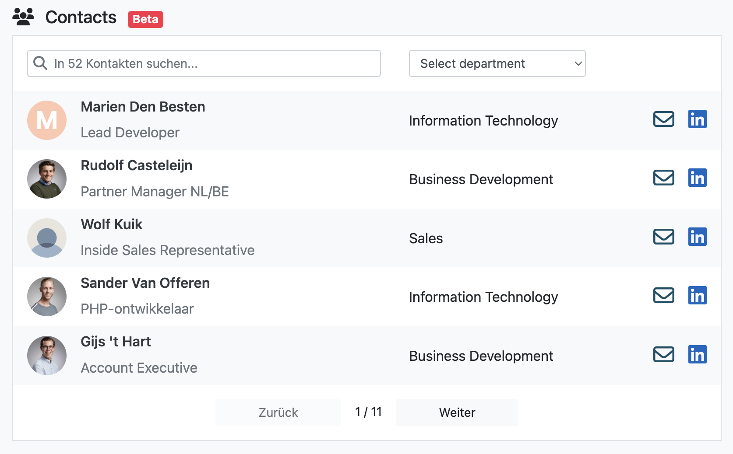Click the email icon for Gijs 't Hart
This screenshot has width=733, height=454.
(663, 355)
